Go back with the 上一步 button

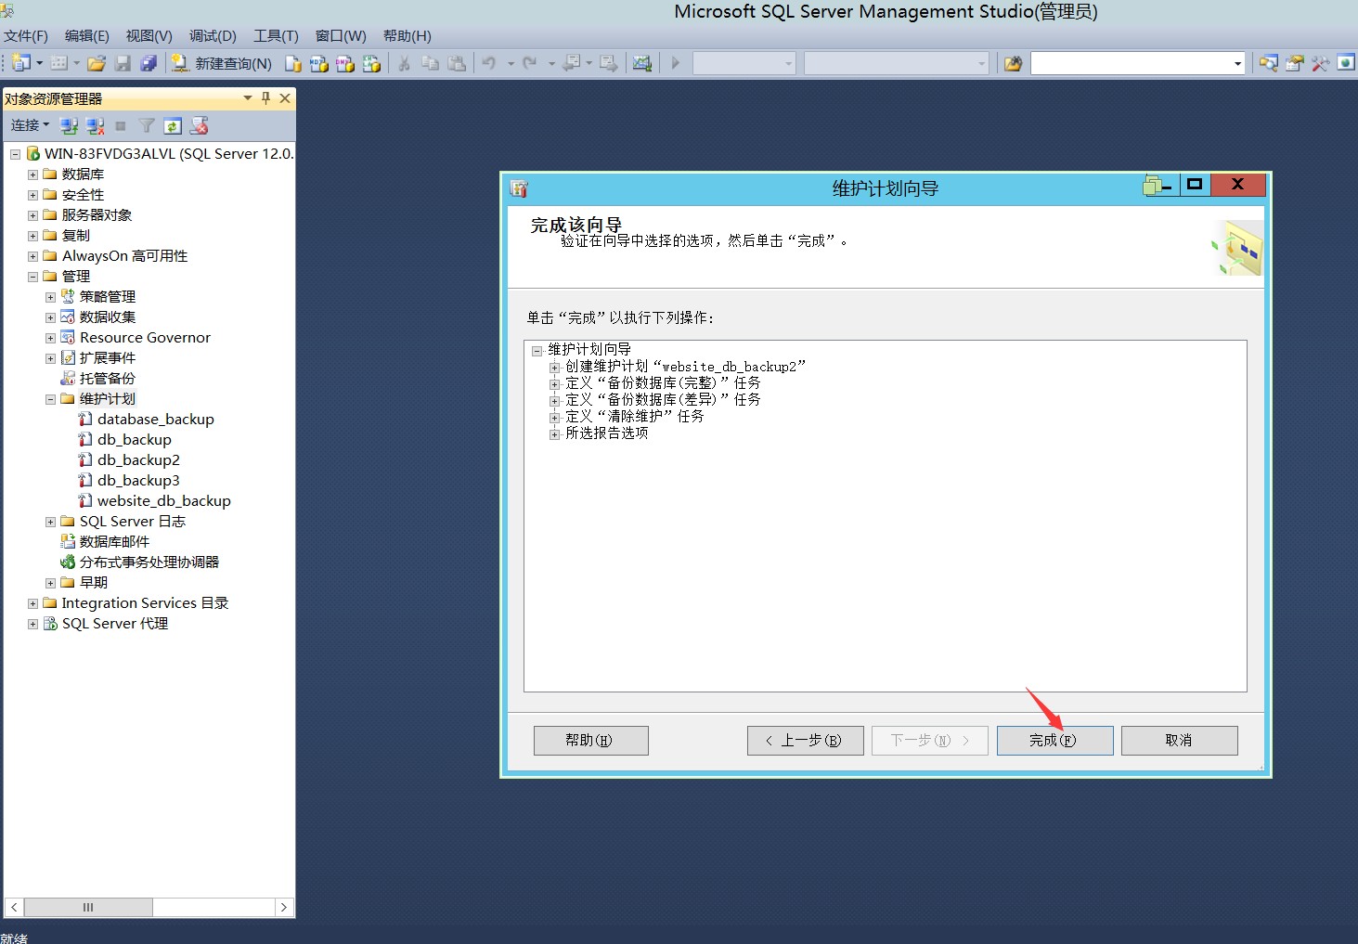click(804, 740)
